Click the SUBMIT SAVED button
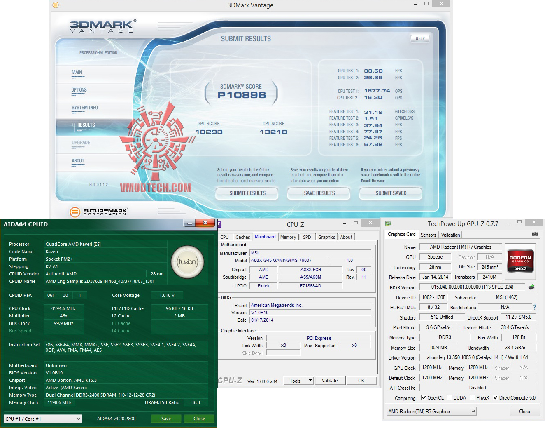Screen dimensions: 545x428 tap(391, 193)
